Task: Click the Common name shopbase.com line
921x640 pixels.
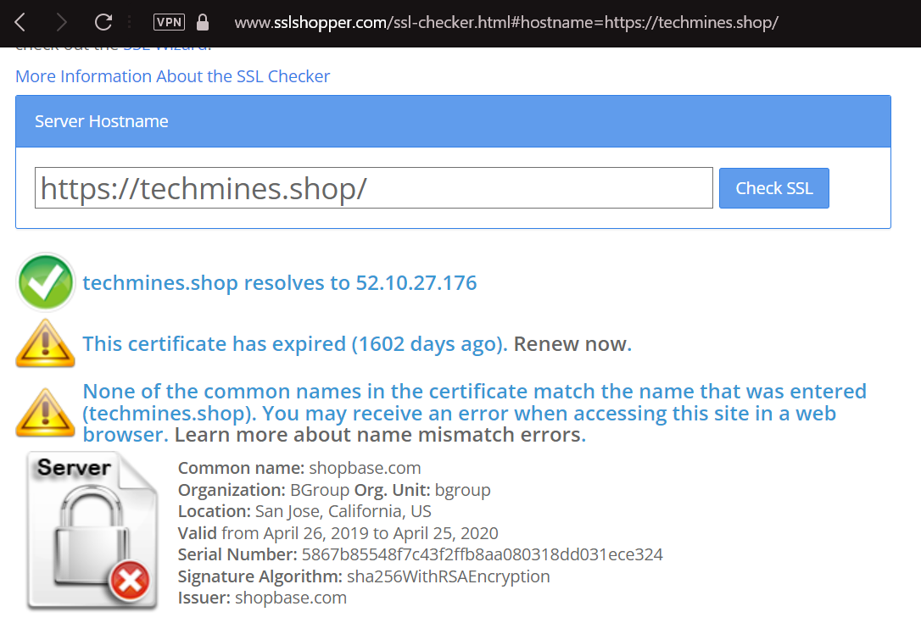Action: click(299, 468)
